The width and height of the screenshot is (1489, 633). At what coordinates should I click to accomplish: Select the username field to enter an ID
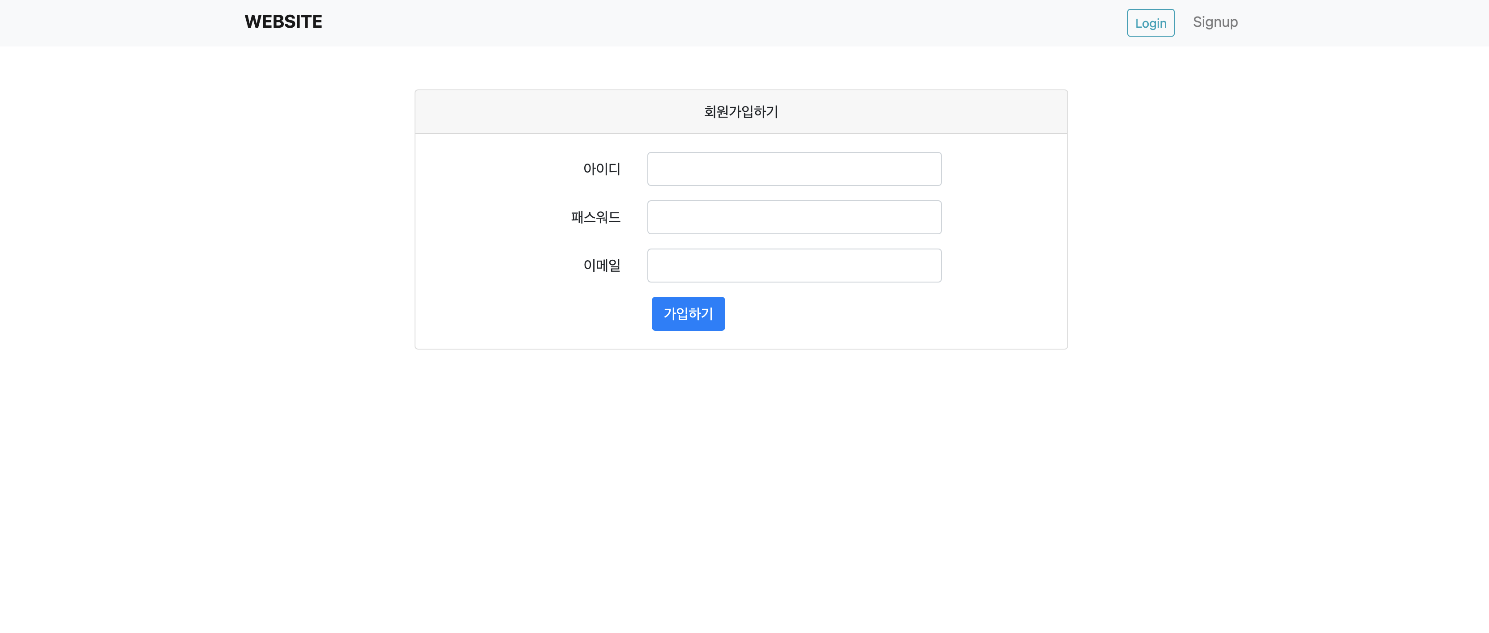pos(794,169)
